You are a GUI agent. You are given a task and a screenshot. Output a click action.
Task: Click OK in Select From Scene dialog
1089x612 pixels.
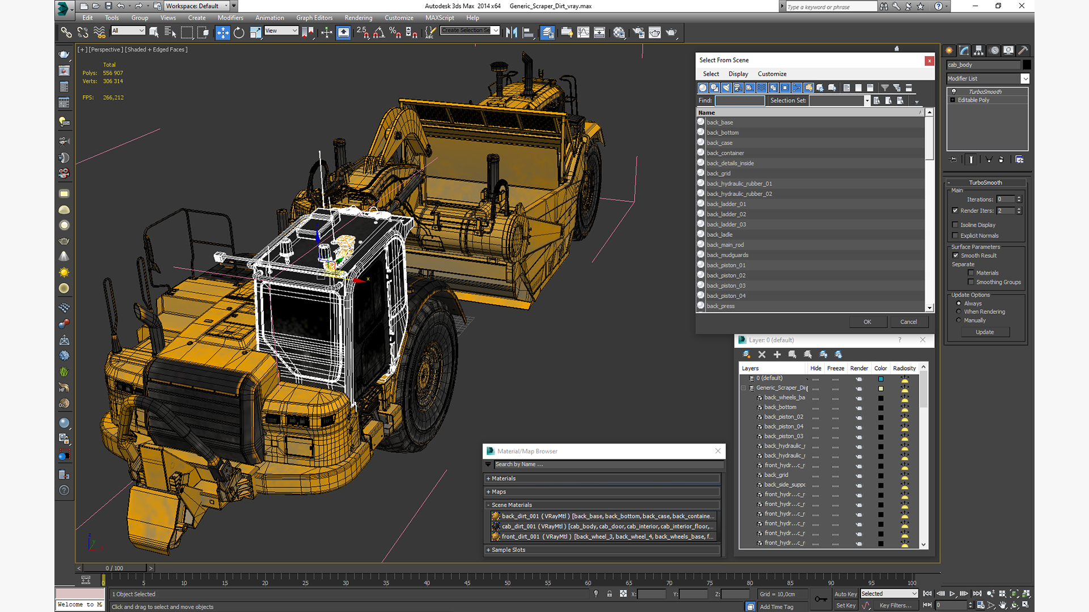[x=867, y=322]
